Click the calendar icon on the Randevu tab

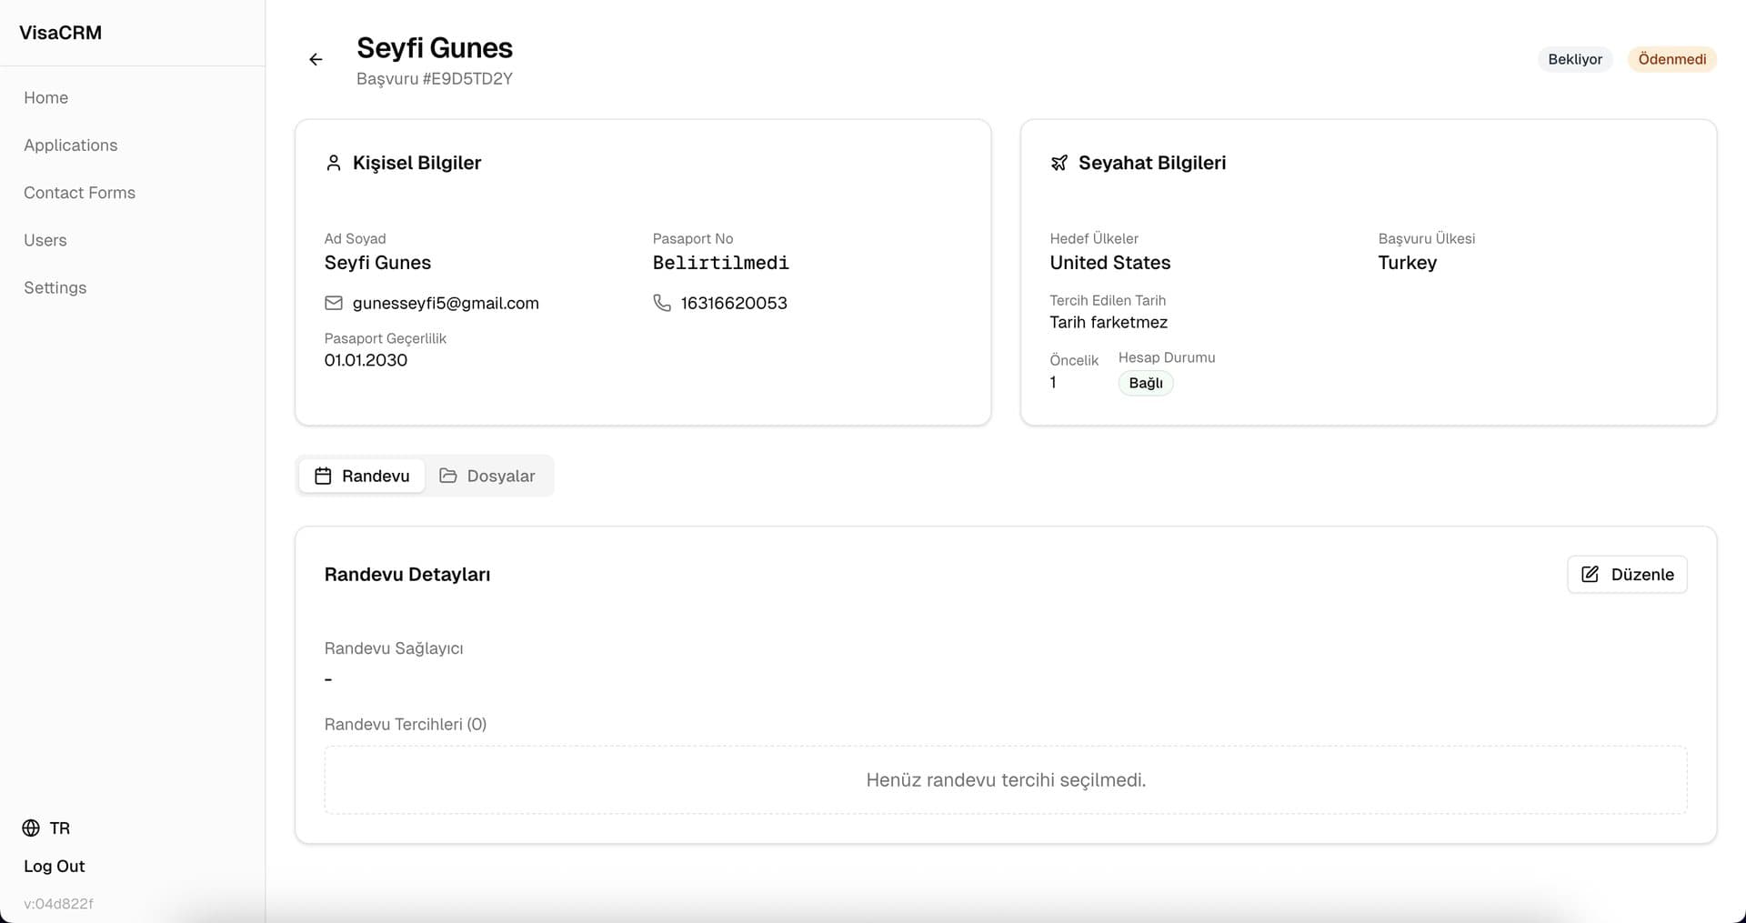pyautogui.click(x=323, y=476)
